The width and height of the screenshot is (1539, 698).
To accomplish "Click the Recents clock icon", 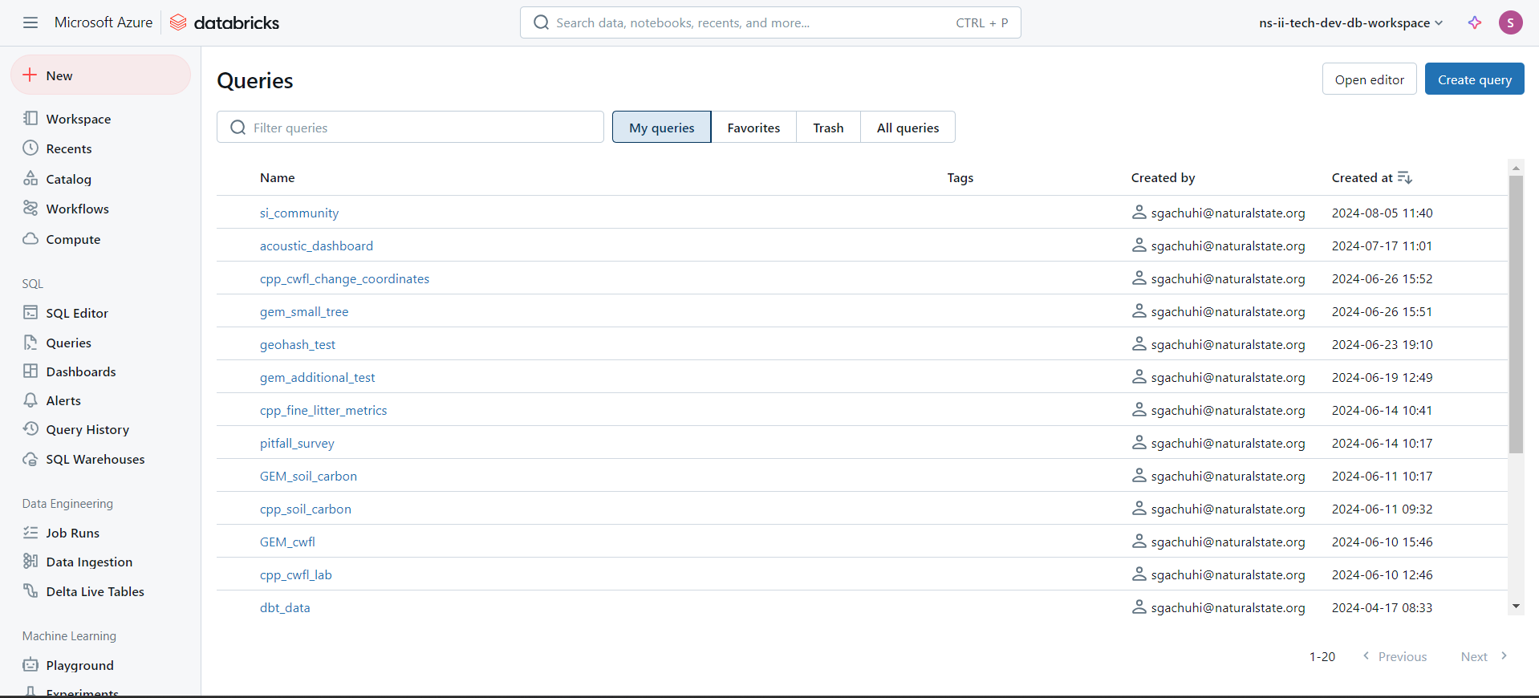I will (x=30, y=148).
